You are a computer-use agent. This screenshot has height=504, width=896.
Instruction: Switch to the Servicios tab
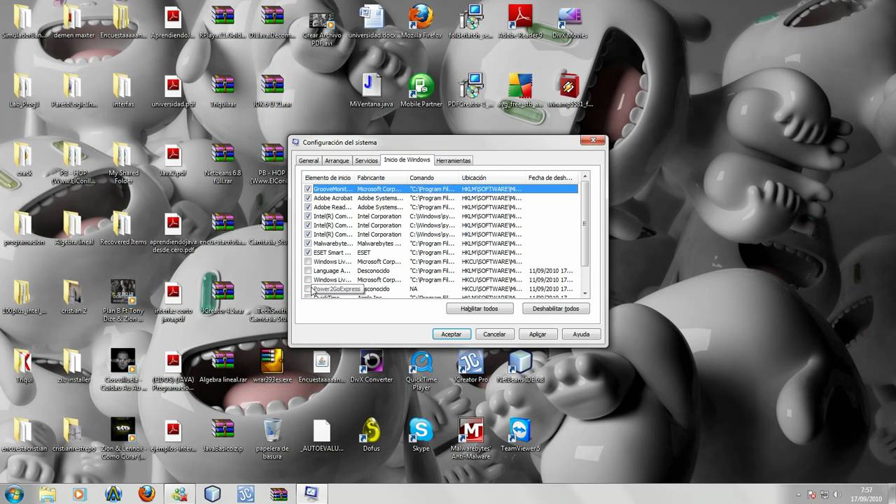click(366, 160)
